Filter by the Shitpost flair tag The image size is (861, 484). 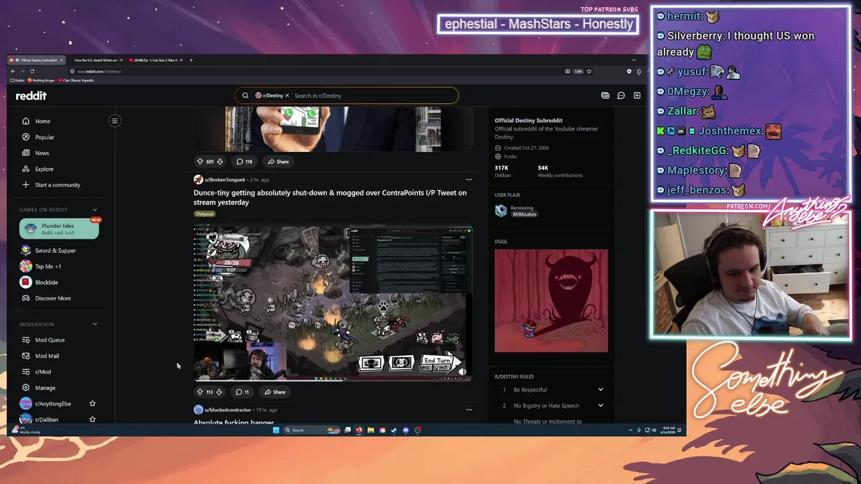(x=204, y=214)
